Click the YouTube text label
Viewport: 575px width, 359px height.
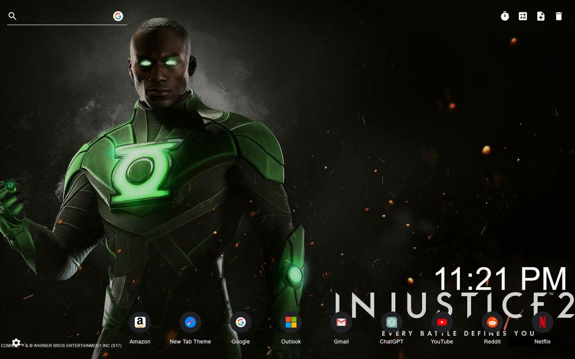[x=442, y=341]
